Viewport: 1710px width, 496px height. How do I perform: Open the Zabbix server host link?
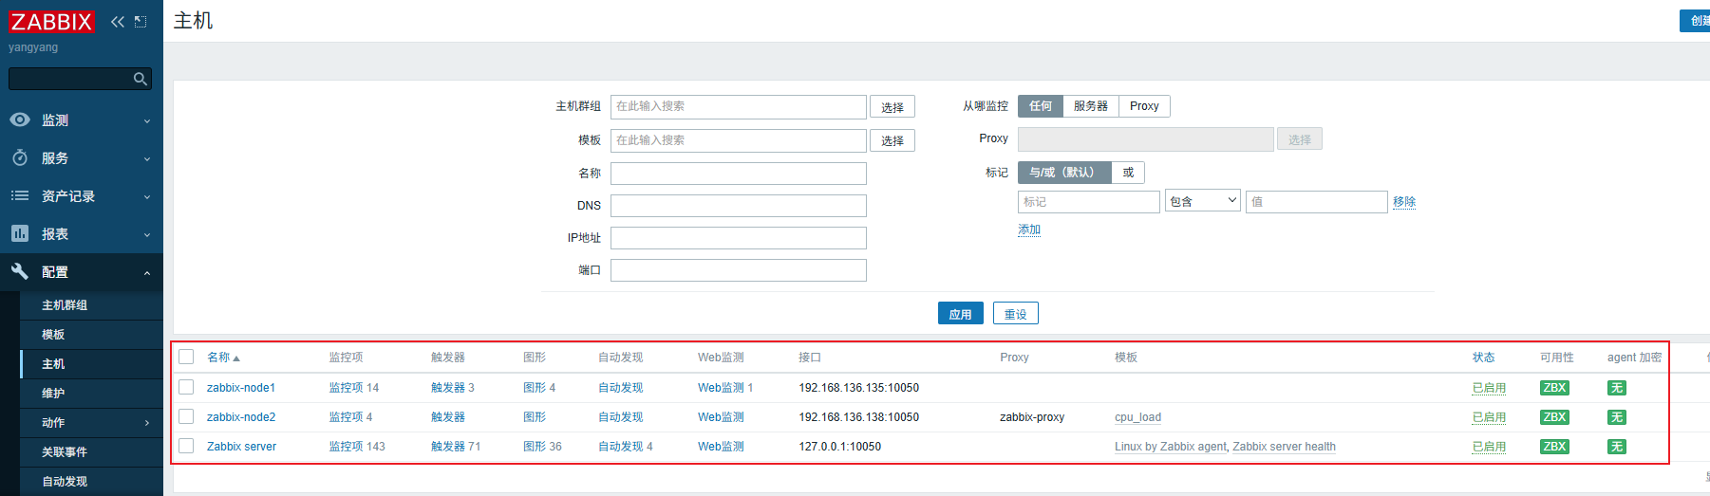[x=241, y=447]
